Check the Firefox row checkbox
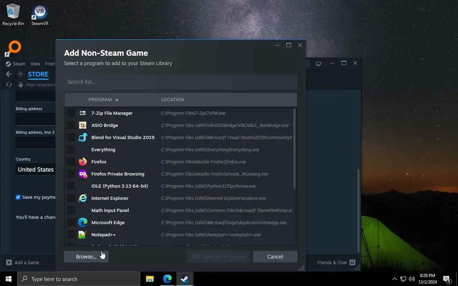This screenshot has width=458, height=286. click(71, 162)
